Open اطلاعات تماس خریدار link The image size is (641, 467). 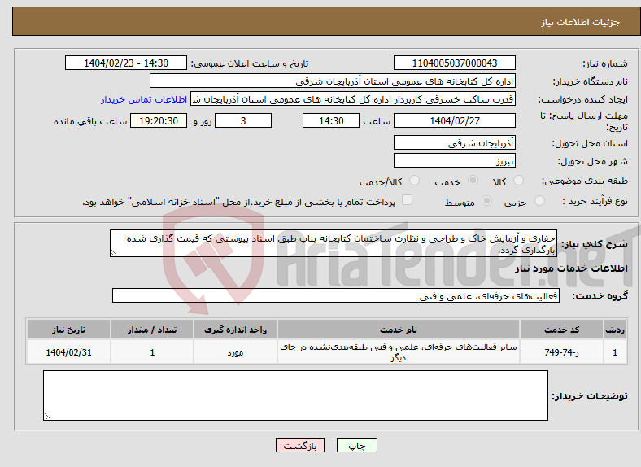point(144,99)
